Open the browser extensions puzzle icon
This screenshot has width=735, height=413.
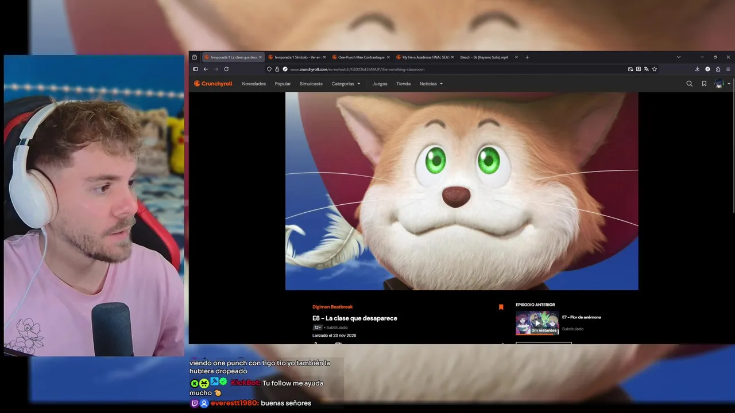(x=718, y=69)
